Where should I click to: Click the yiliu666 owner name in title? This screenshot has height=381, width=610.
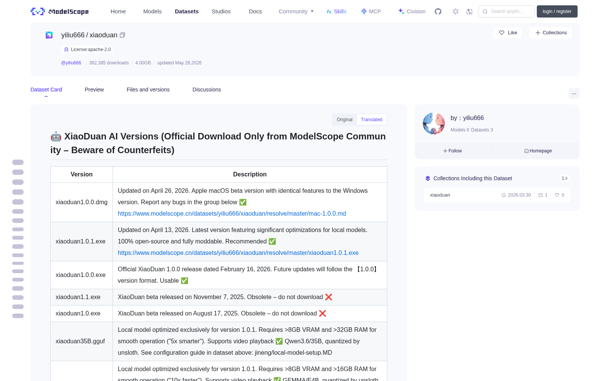pos(73,35)
